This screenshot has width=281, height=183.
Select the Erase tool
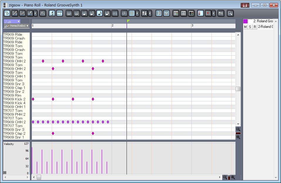tap(22, 13)
